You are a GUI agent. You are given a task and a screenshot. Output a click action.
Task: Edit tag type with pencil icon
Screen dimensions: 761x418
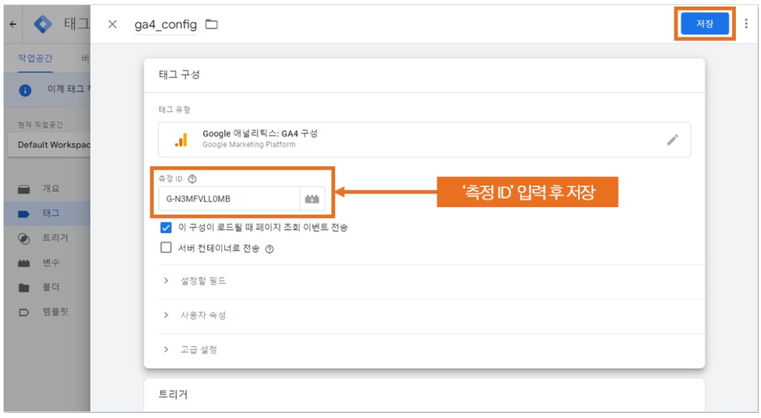pos(673,140)
